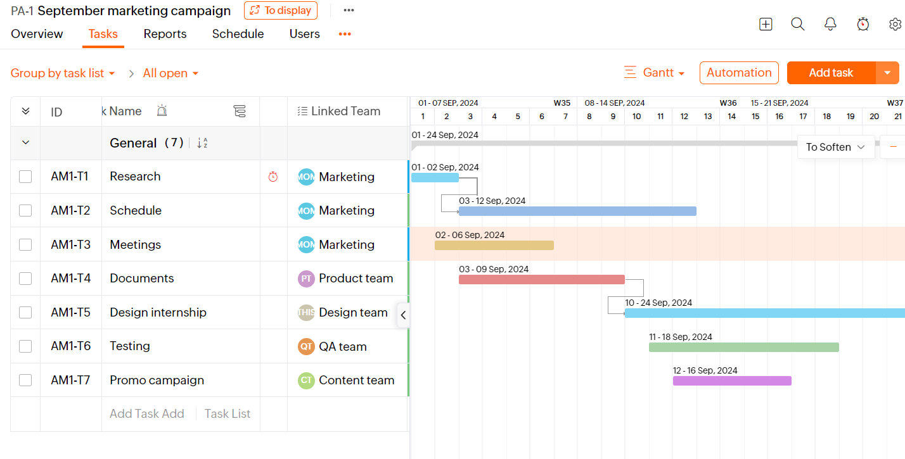Click the Meetings task bar on the timeline

pyautogui.click(x=494, y=245)
